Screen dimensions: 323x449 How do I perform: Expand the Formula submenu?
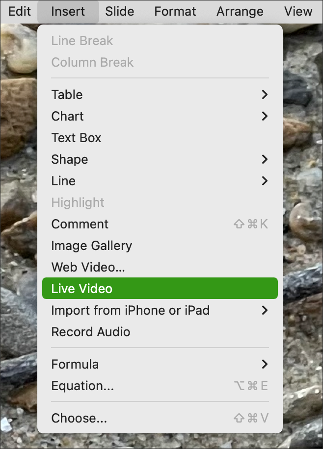tap(160, 364)
